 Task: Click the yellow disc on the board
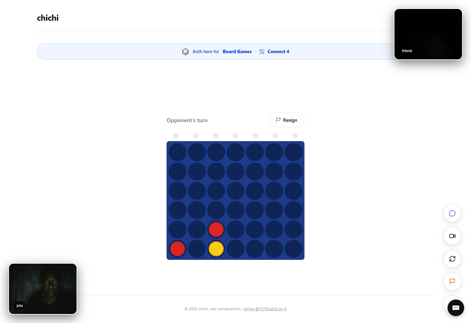point(216,249)
